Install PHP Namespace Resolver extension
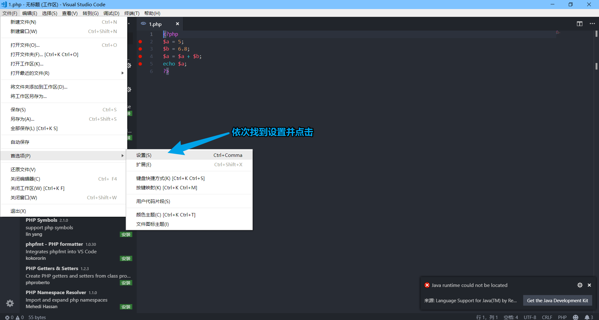Image resolution: width=599 pixels, height=320 pixels. pos(126,307)
